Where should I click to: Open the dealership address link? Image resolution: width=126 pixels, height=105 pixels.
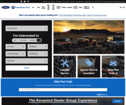click(x=113, y=2)
